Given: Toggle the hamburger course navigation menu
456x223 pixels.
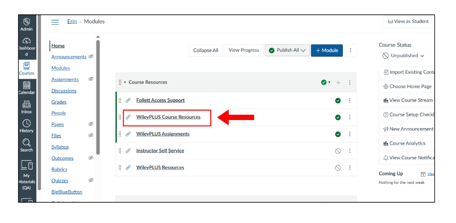Looking at the screenshot, I should pos(55,22).
